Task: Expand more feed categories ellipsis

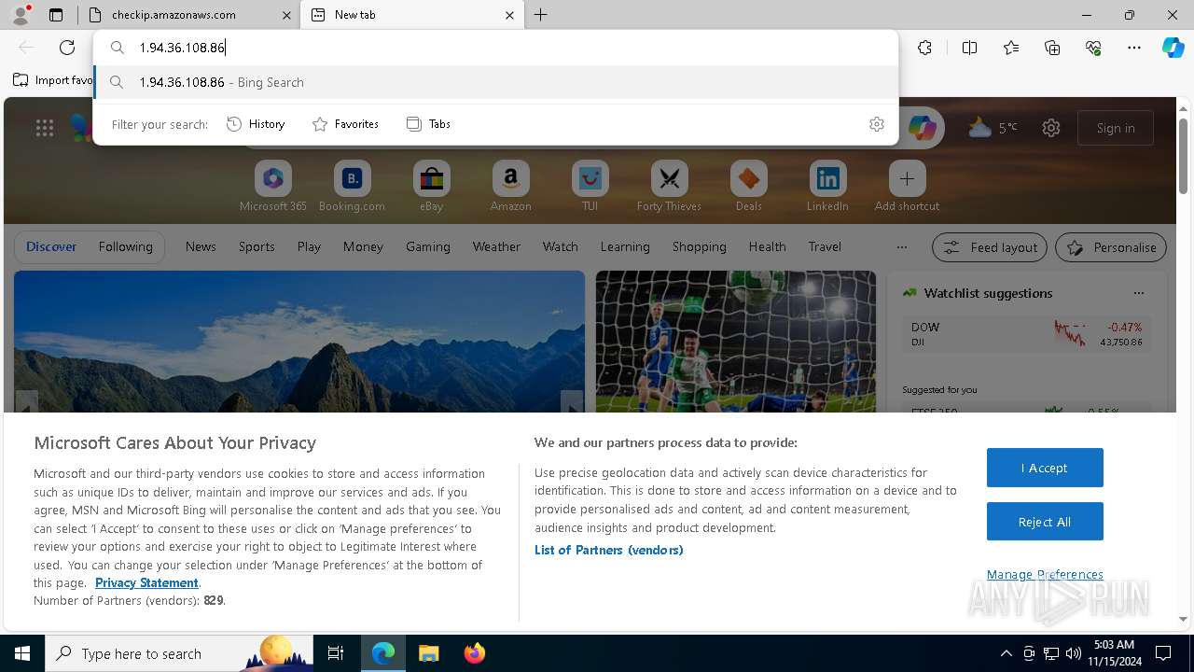Action: (901, 247)
